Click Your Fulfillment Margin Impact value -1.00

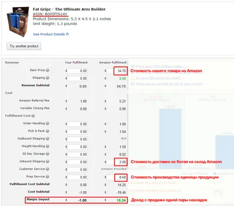tap(82, 200)
